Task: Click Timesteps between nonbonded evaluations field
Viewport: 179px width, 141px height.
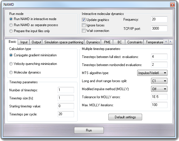Action: tap(159, 65)
